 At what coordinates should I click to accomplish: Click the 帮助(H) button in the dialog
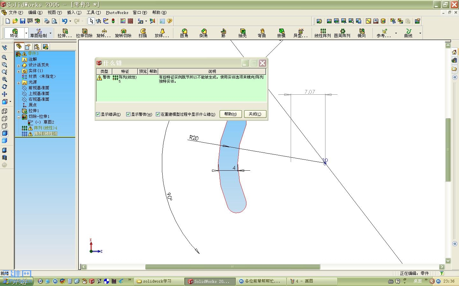point(230,114)
